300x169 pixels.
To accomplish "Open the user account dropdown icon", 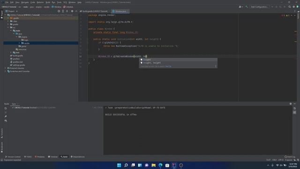I will click(240, 7).
